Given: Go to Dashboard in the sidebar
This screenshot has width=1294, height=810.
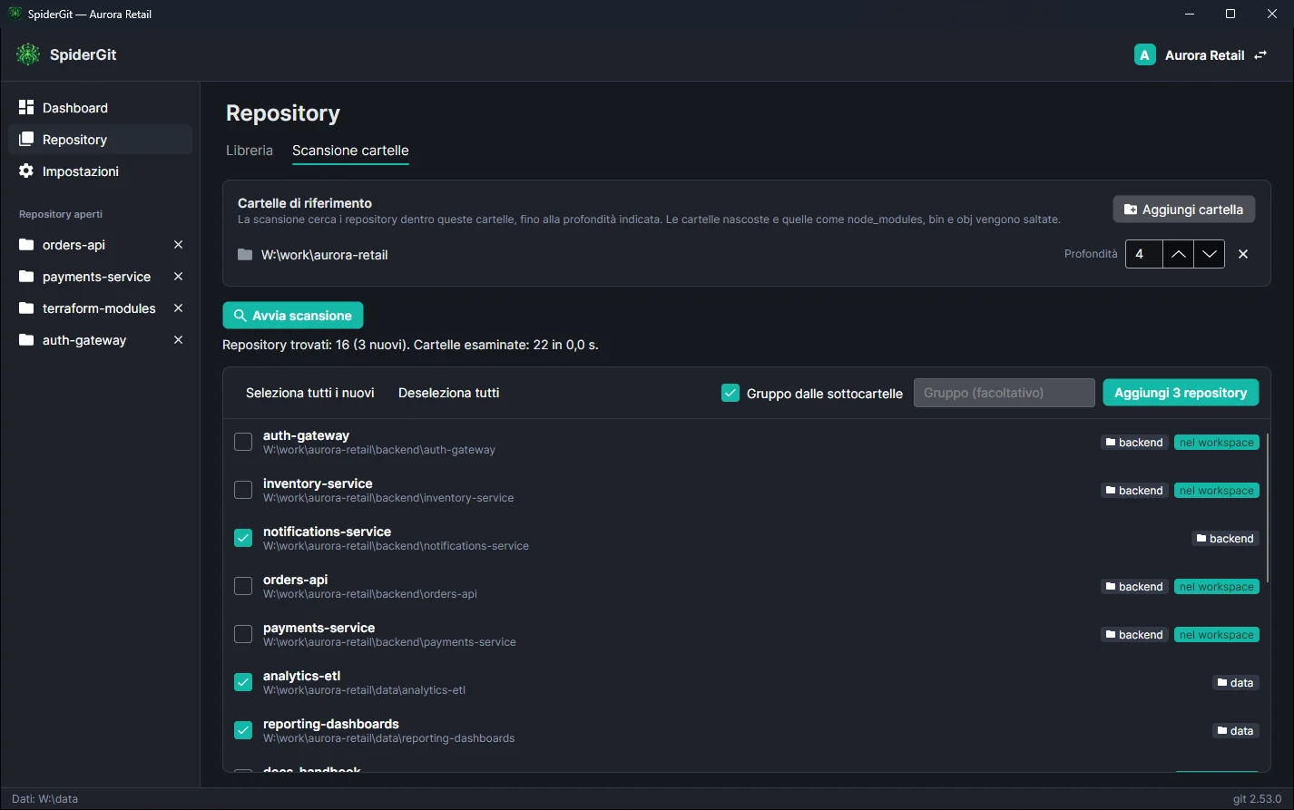Looking at the screenshot, I should point(100,108).
